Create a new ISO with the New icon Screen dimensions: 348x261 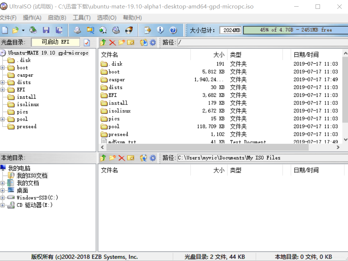click(x=5, y=30)
